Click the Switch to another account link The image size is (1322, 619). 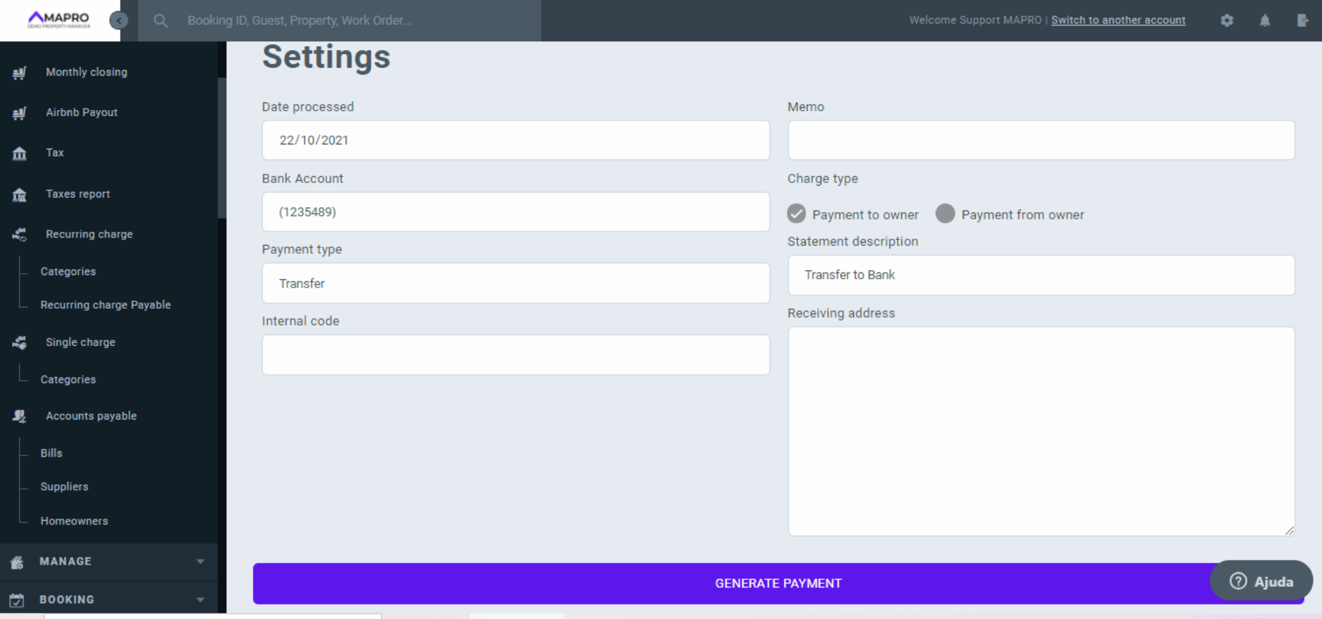(1118, 21)
